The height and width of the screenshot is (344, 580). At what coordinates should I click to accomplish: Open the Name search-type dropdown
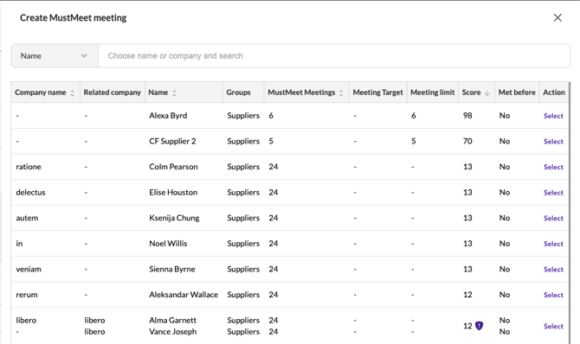55,56
